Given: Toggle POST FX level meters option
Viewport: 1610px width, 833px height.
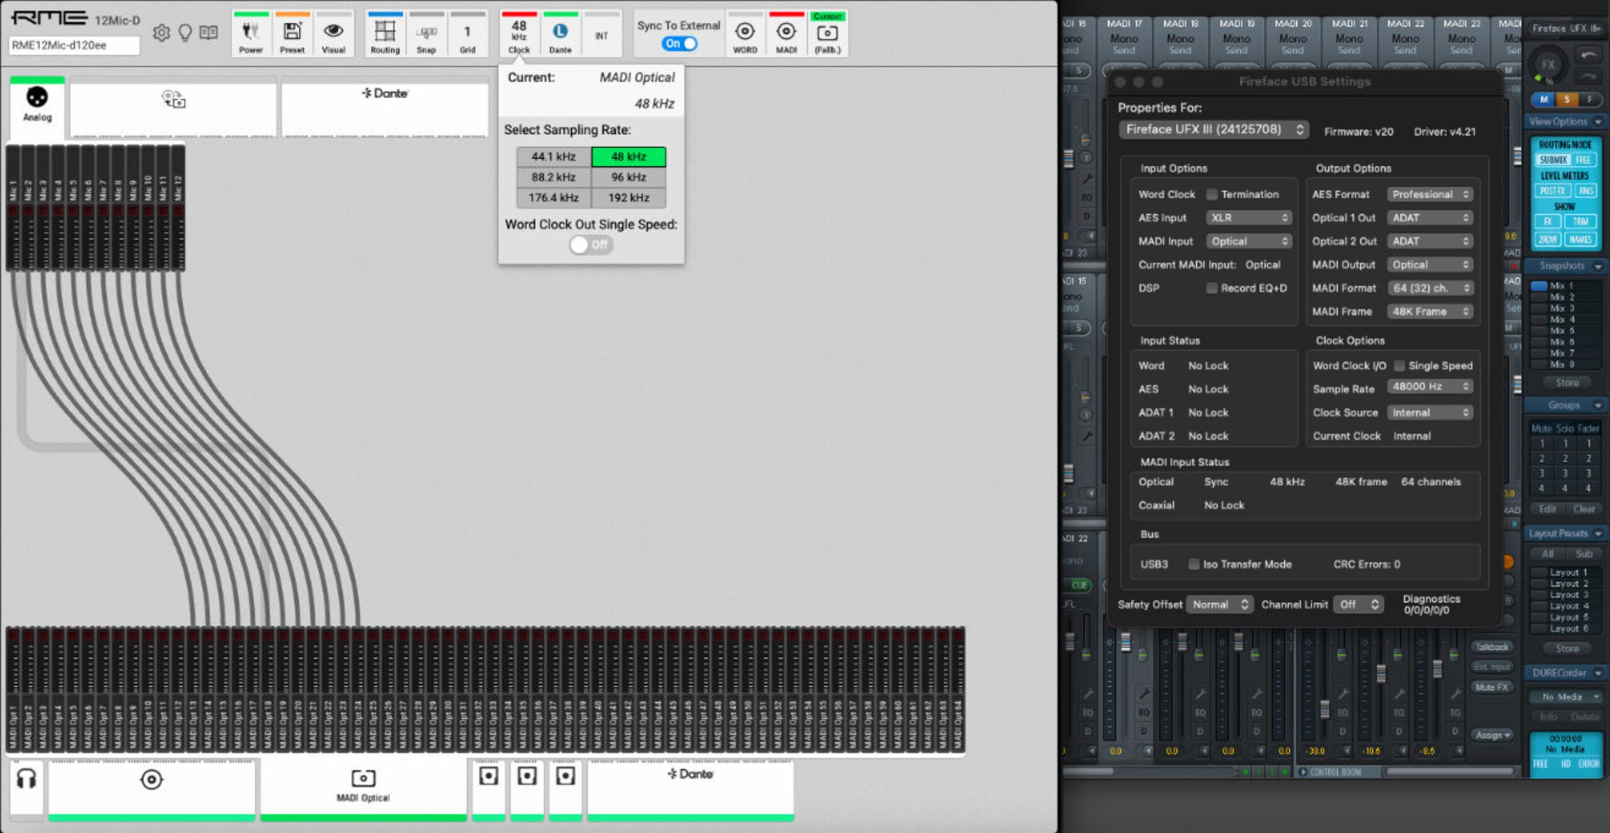Looking at the screenshot, I should pos(1552,190).
